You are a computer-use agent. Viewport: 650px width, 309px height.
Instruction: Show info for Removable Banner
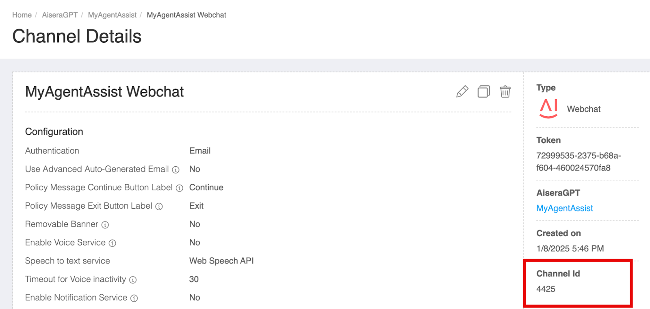click(105, 225)
